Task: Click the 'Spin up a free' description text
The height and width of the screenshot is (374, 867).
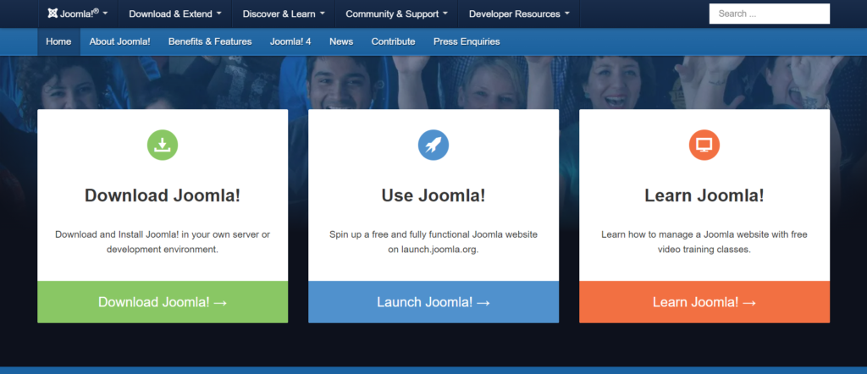Action: click(433, 242)
